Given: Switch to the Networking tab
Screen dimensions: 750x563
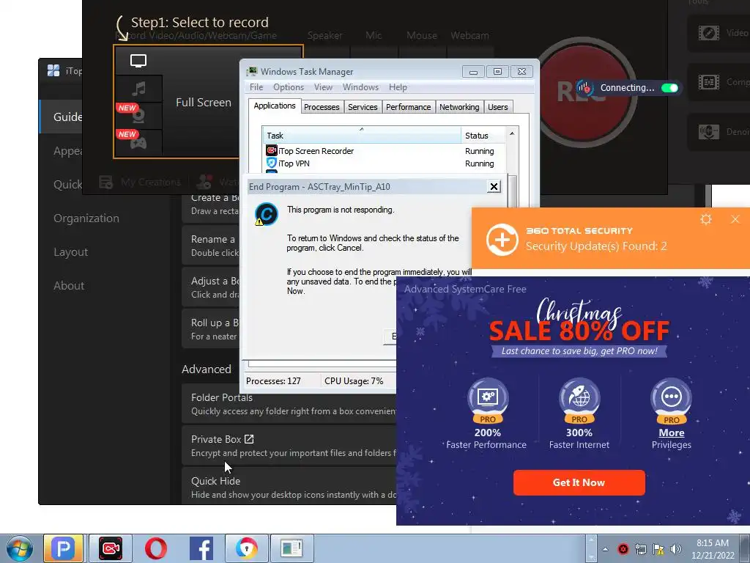Looking at the screenshot, I should point(459,107).
